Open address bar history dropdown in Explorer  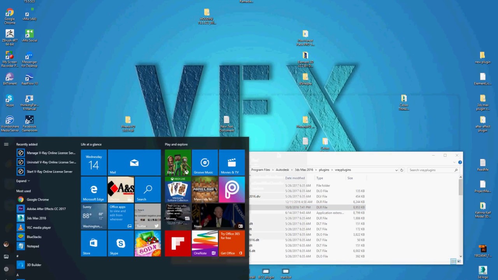[396, 170]
